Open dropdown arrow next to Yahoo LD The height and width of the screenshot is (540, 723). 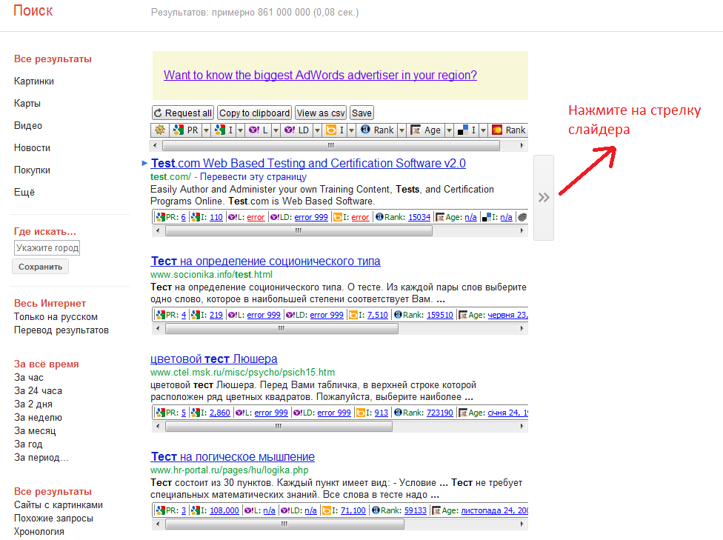click(317, 130)
